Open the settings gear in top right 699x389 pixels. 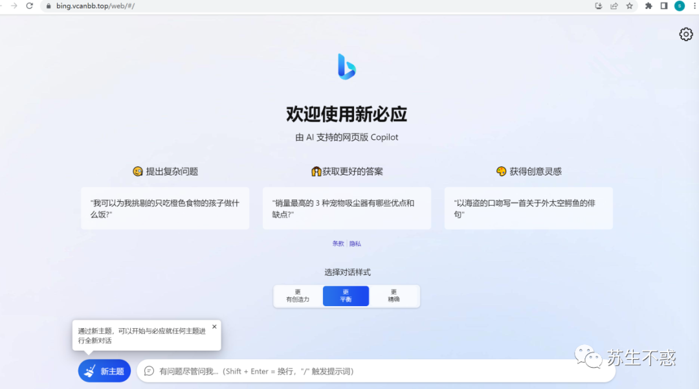(685, 34)
